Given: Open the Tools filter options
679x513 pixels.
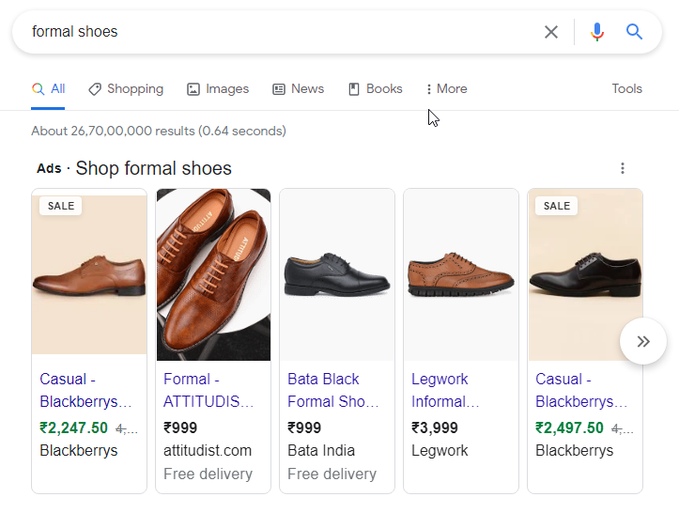Looking at the screenshot, I should (626, 89).
